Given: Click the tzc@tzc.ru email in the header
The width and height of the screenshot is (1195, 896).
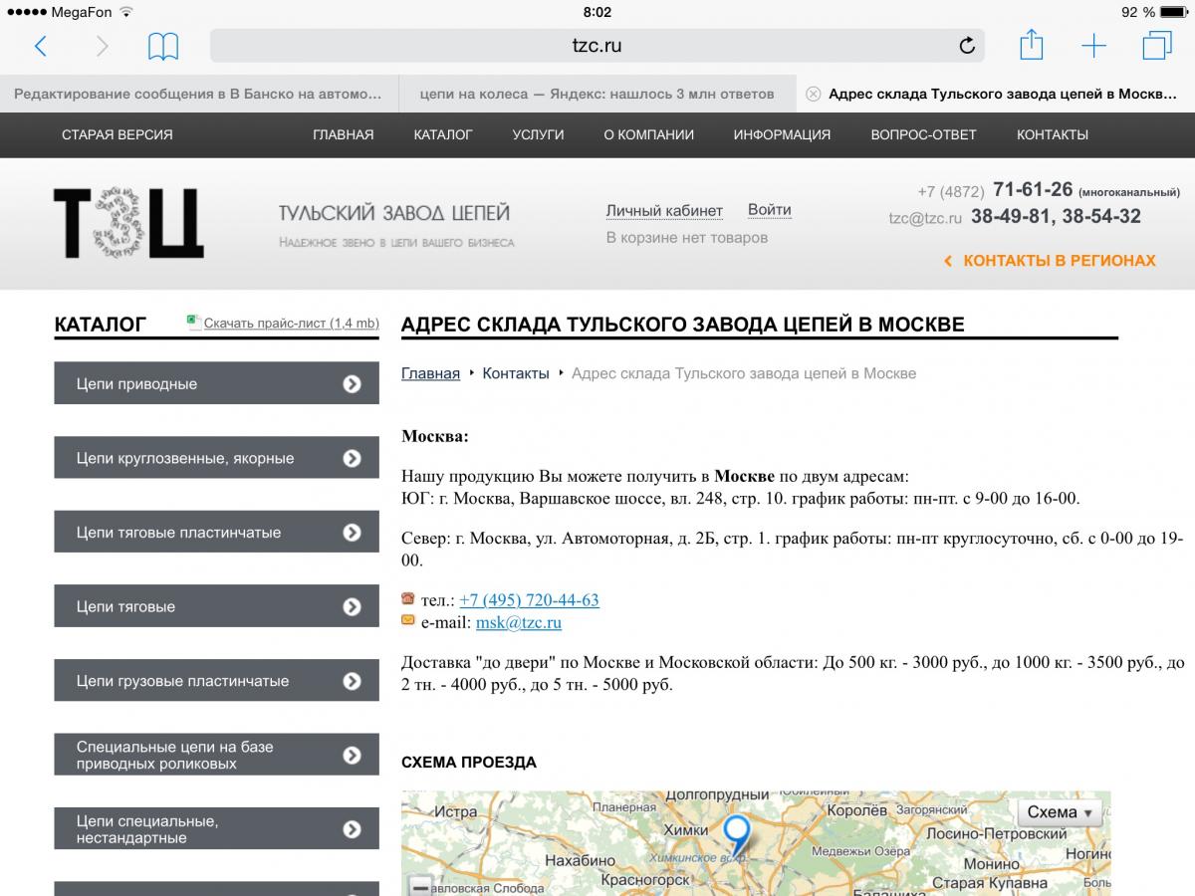Looking at the screenshot, I should click(925, 218).
